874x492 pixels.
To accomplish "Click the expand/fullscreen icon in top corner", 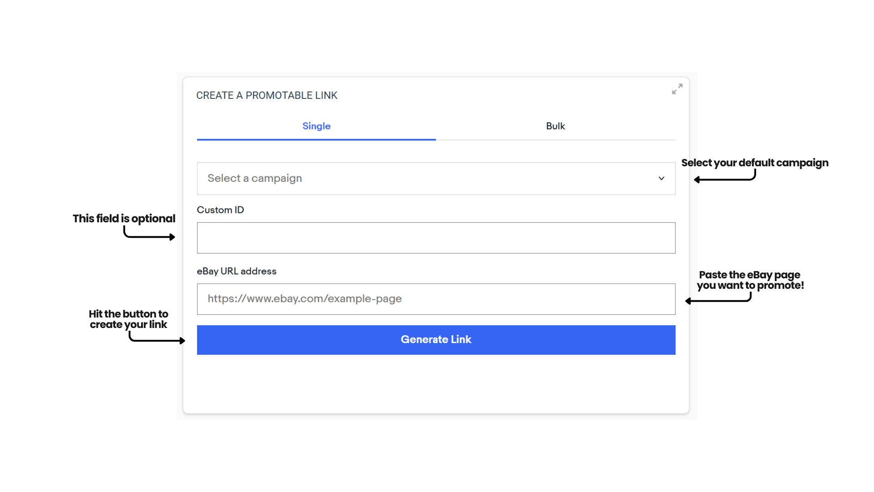I will [x=676, y=89].
